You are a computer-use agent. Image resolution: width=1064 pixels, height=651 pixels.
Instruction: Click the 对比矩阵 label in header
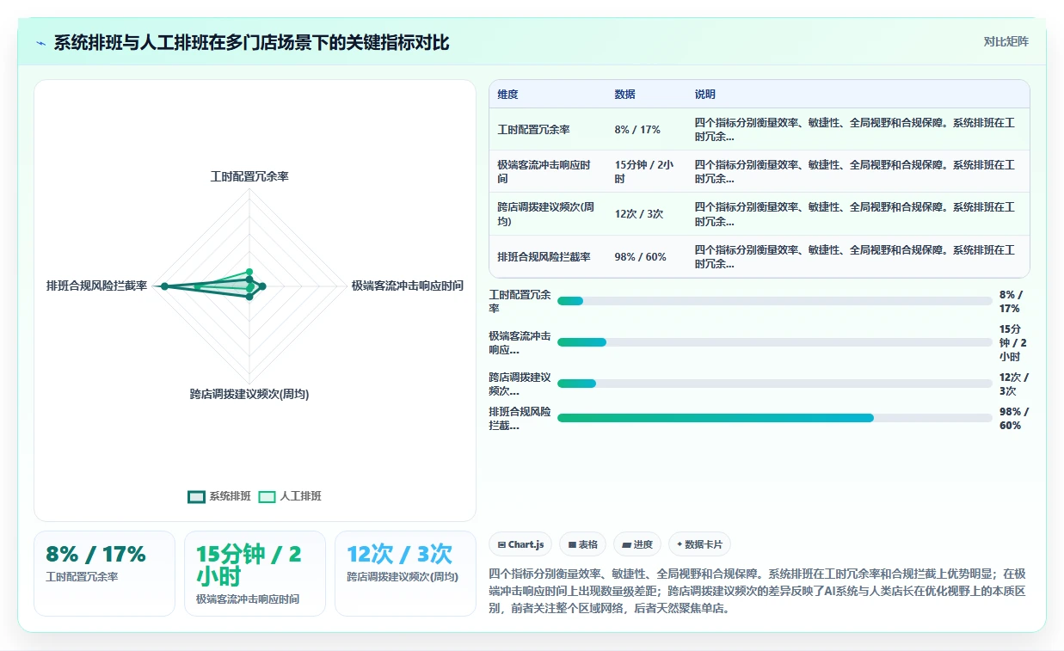1006,41
